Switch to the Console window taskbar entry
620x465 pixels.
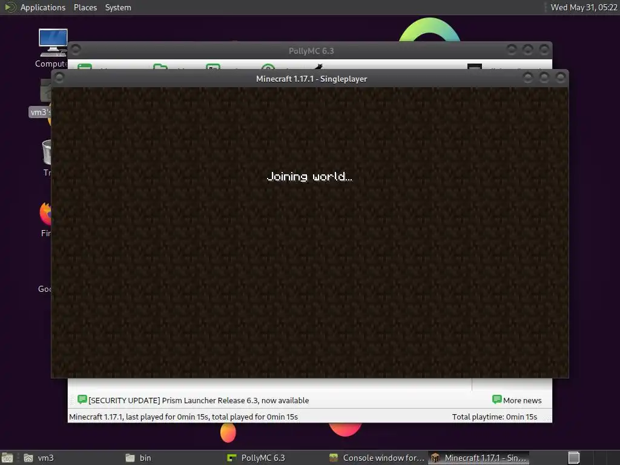(x=377, y=458)
